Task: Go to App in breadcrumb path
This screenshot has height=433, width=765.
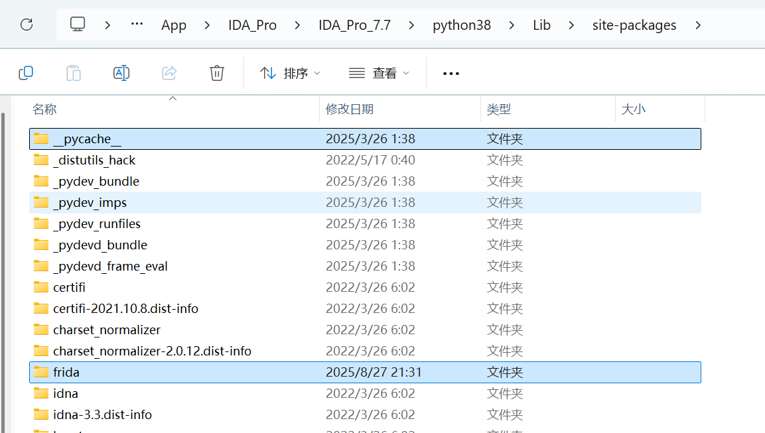Action: point(174,25)
